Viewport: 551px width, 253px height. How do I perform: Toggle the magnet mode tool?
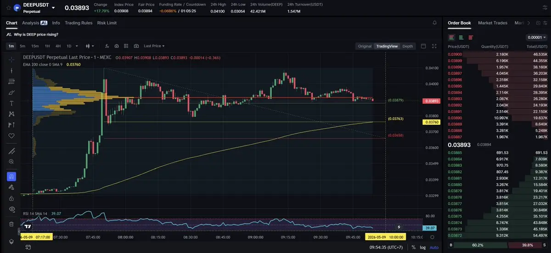tap(11, 176)
